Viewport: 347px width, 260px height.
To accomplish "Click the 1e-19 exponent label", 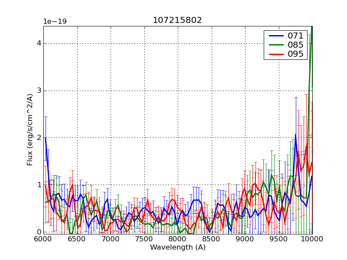I will click(54, 22).
